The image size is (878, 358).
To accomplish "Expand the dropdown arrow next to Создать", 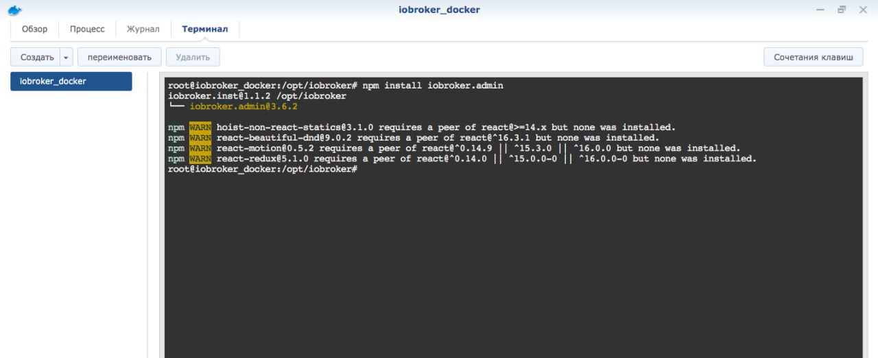I will (67, 57).
